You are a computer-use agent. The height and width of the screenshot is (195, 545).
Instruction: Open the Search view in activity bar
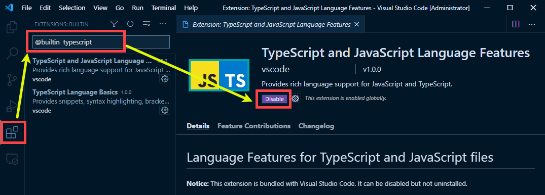13,53
